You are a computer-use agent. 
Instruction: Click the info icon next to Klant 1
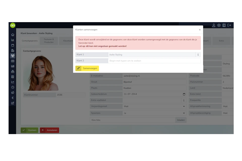[198, 55]
